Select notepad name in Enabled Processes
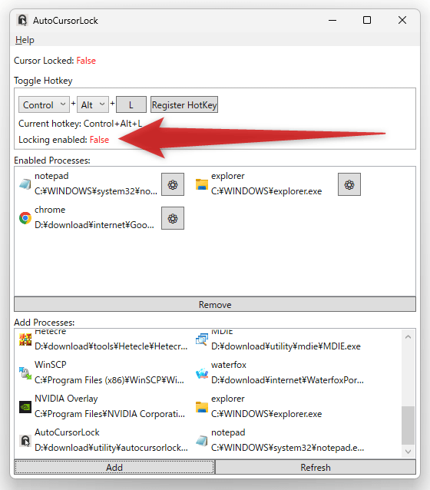The height and width of the screenshot is (490, 430). point(51,176)
